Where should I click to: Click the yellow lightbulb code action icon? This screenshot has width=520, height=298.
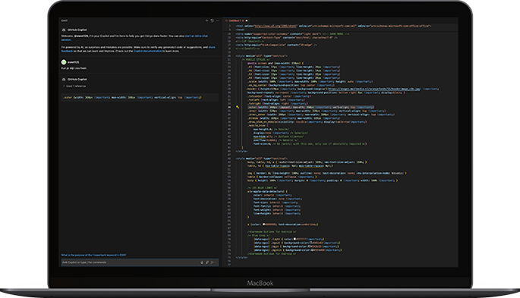click(238, 107)
